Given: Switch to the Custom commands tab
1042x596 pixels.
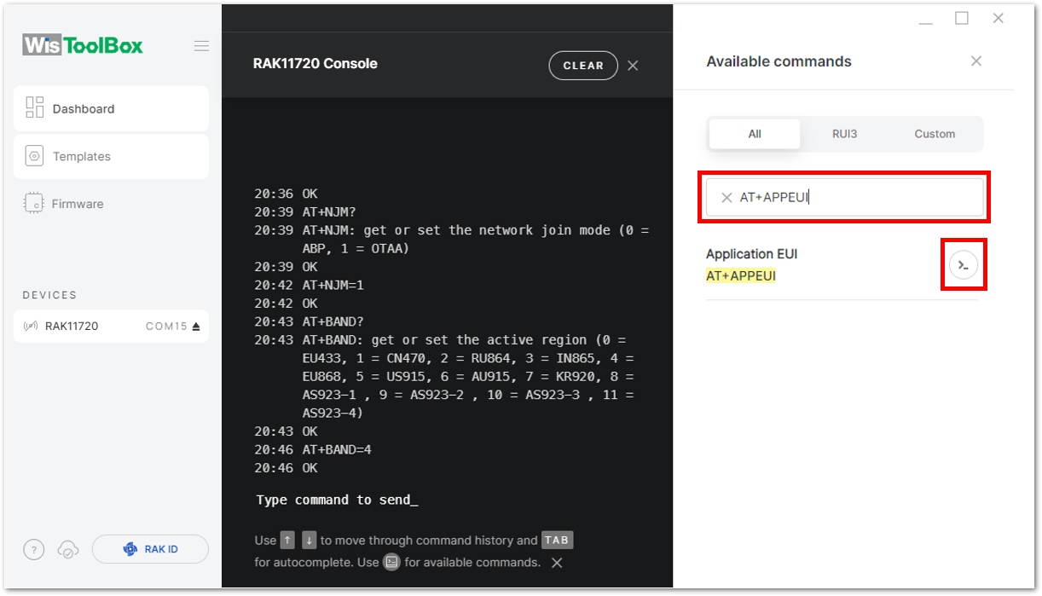Looking at the screenshot, I should 935,134.
